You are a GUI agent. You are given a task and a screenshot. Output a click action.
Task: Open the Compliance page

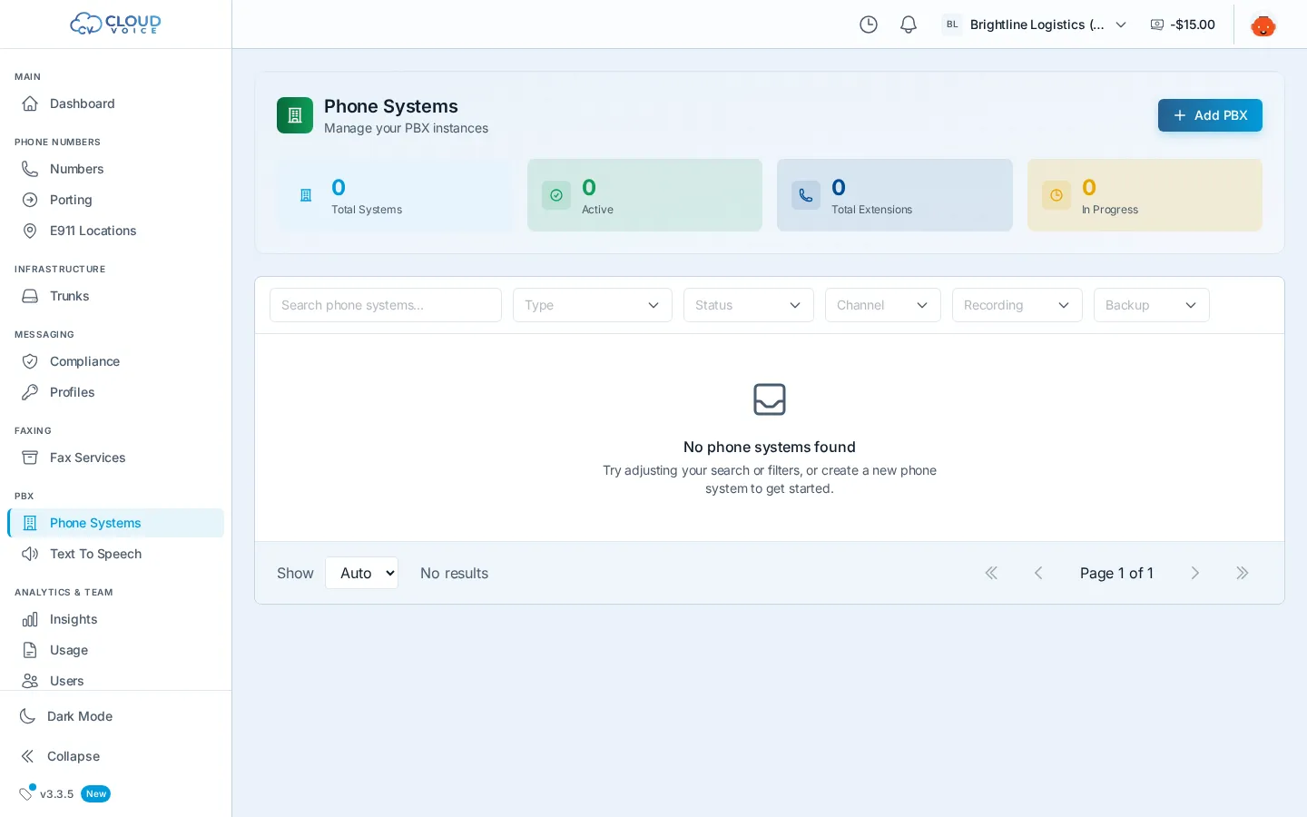pos(115,361)
